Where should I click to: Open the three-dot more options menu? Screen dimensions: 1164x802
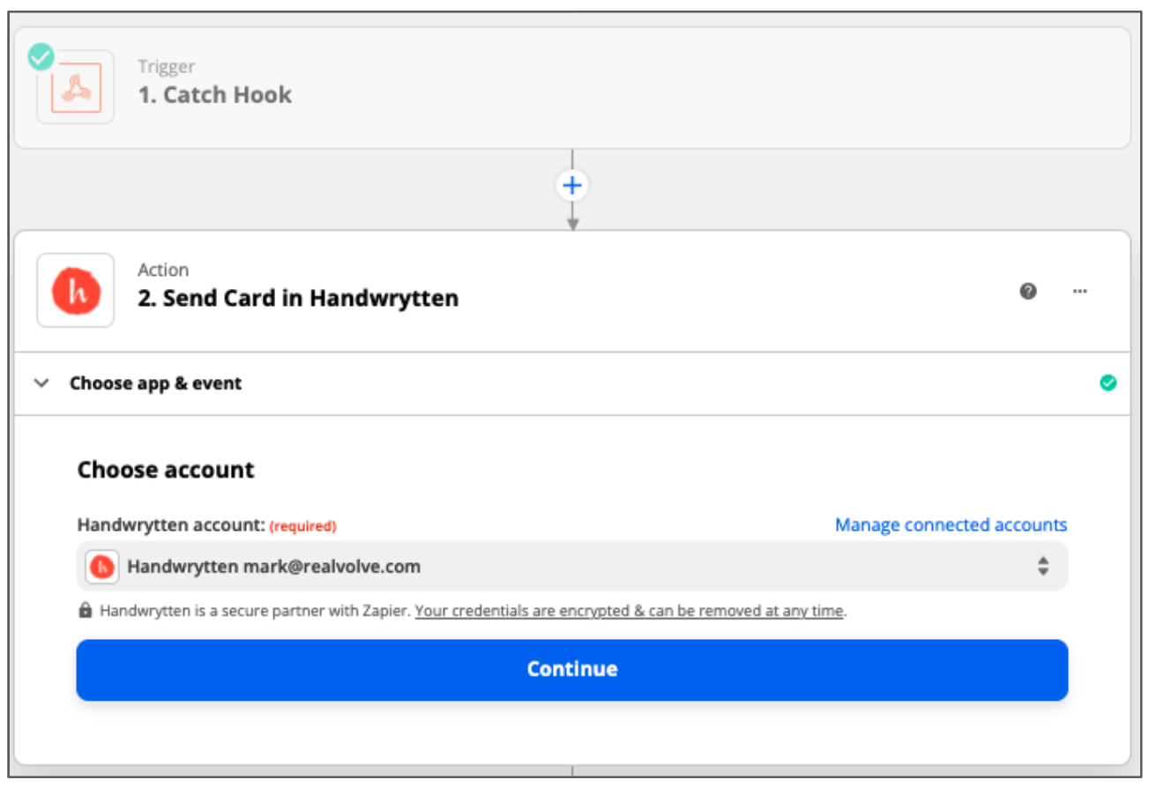(1080, 291)
